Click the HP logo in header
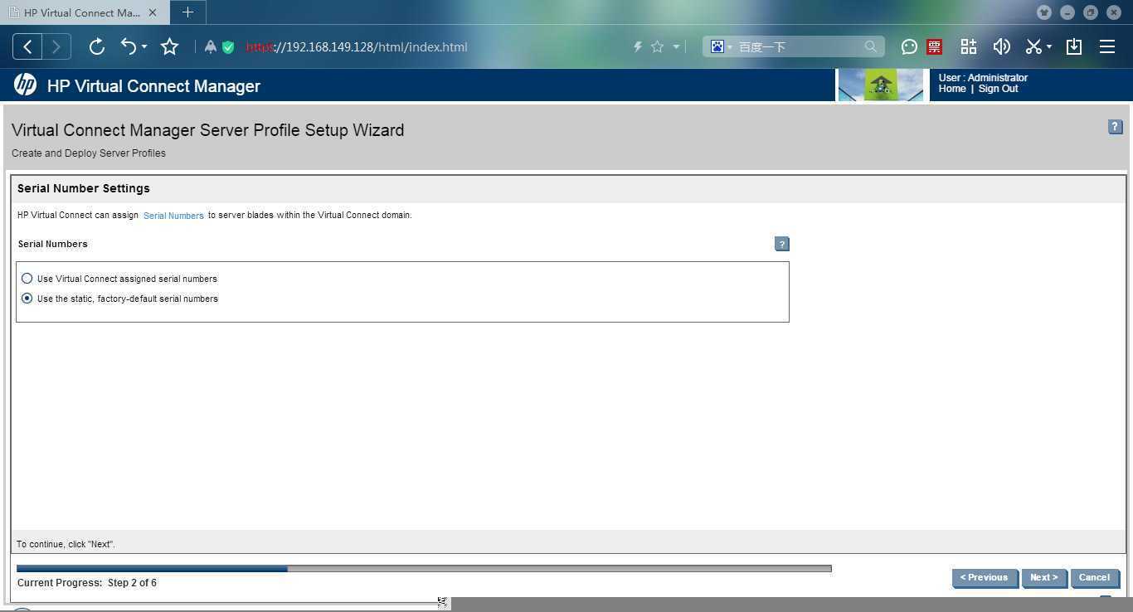Screen dimensions: 1133x612 click(x=25, y=85)
